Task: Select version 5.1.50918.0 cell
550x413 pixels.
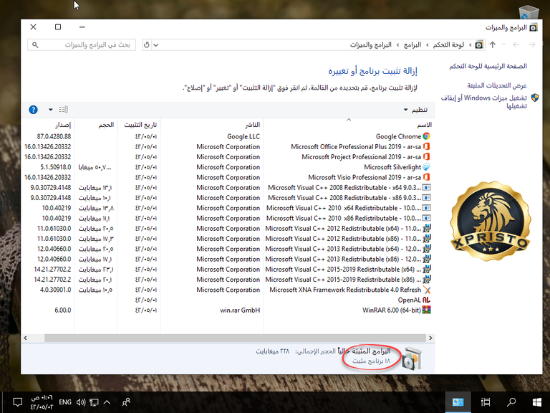Action: (55, 167)
